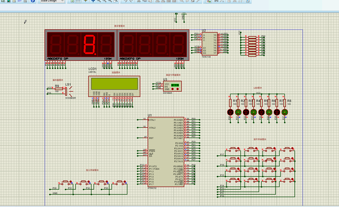Select the blue pan/center view icon
The image size is (339, 207).
coord(93,1)
